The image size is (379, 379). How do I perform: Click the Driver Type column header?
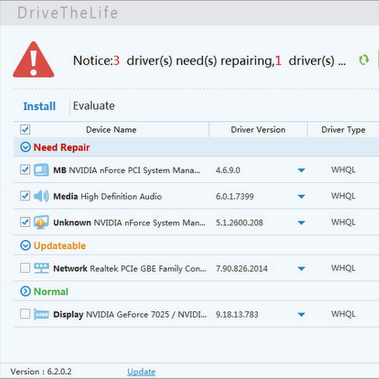(x=343, y=130)
